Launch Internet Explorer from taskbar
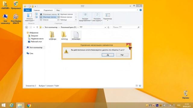The image size is (193, 108). 11,105
